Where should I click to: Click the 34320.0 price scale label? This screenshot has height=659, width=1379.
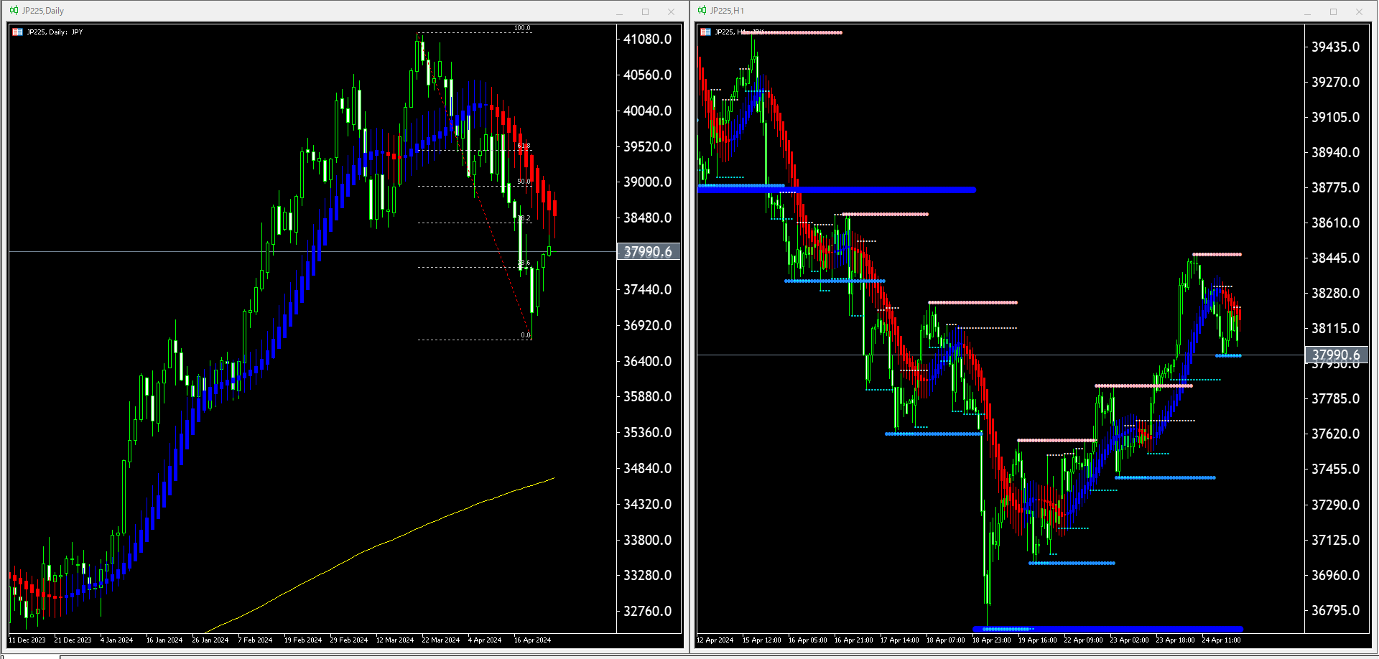pos(648,505)
